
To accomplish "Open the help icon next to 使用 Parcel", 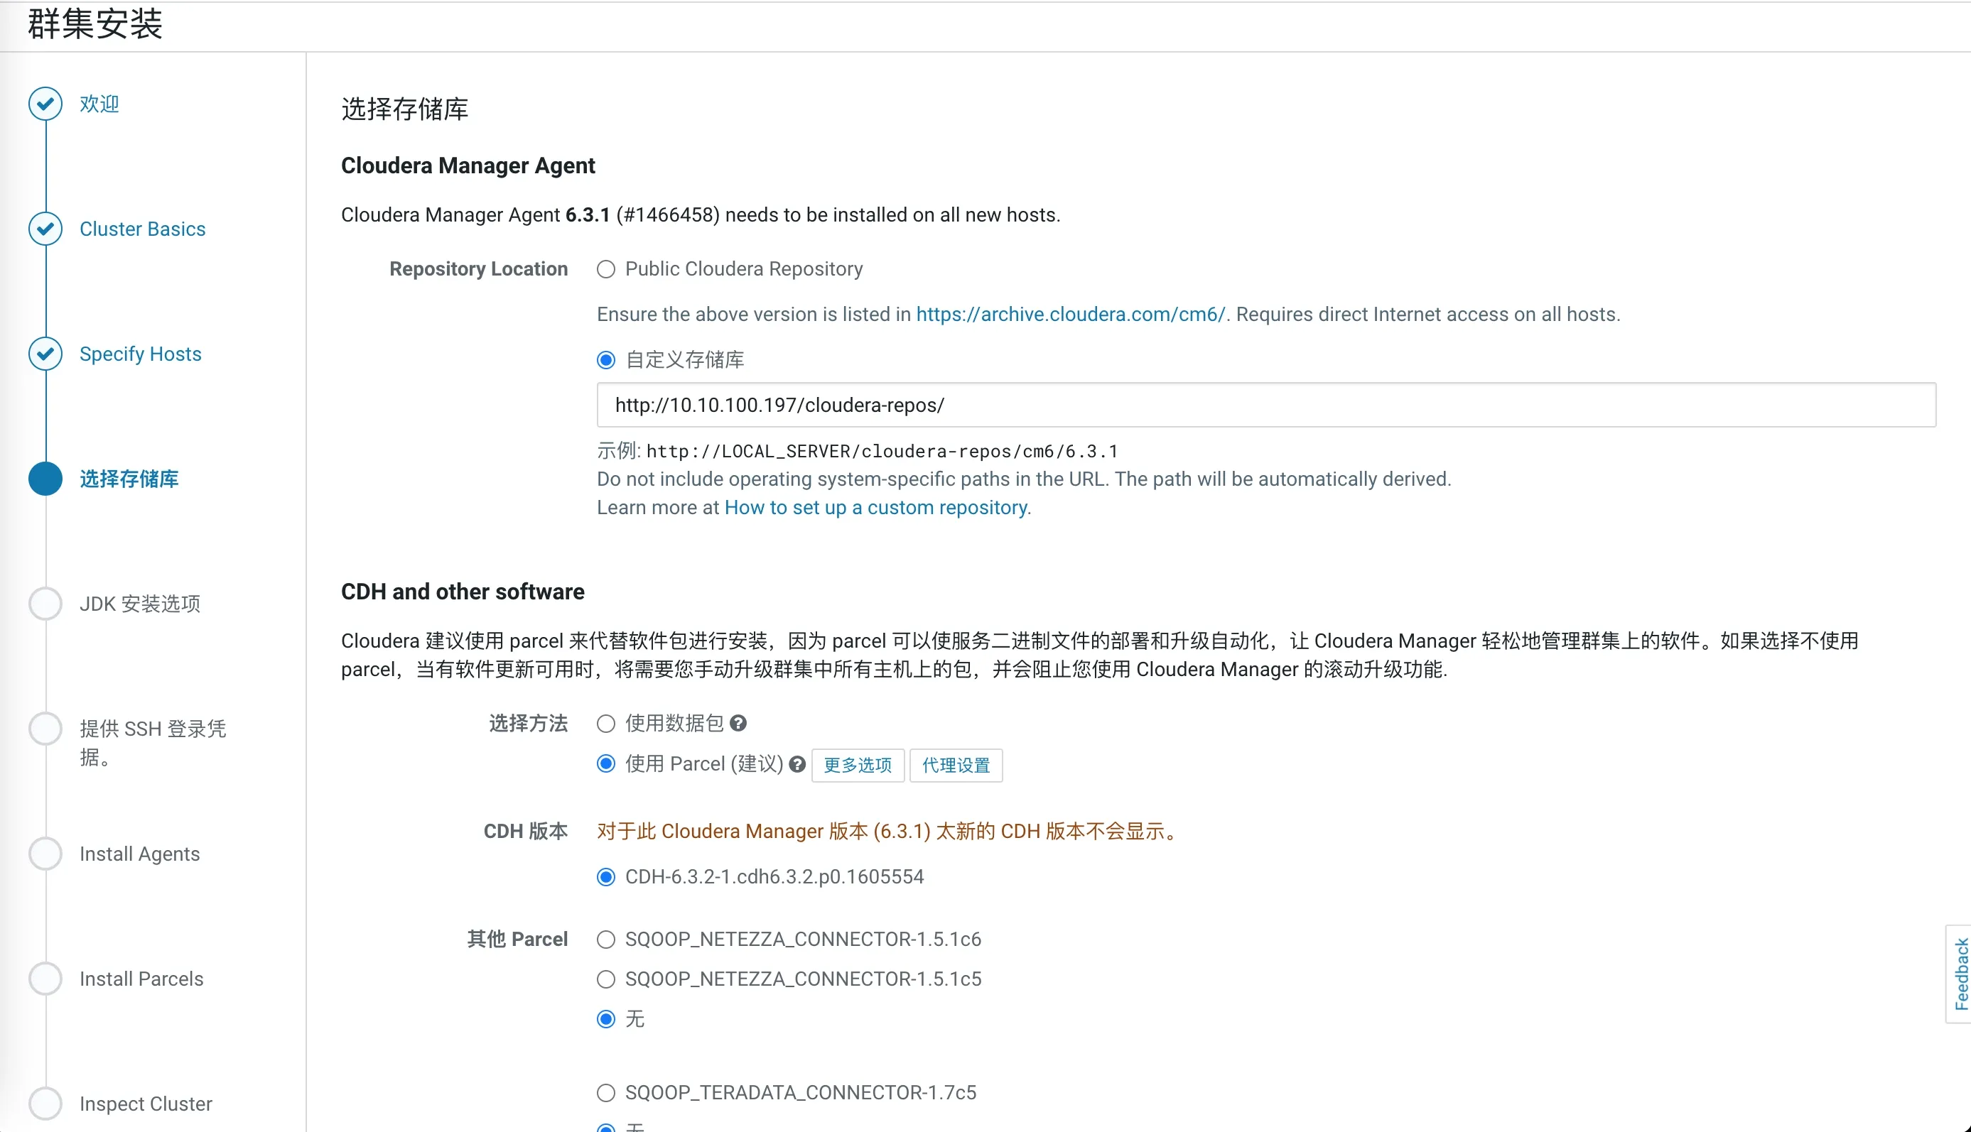I will tap(797, 764).
